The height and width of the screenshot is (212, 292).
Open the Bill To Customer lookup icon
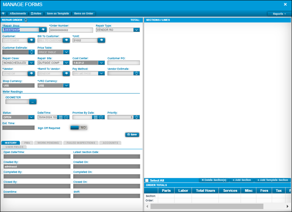point(66,40)
